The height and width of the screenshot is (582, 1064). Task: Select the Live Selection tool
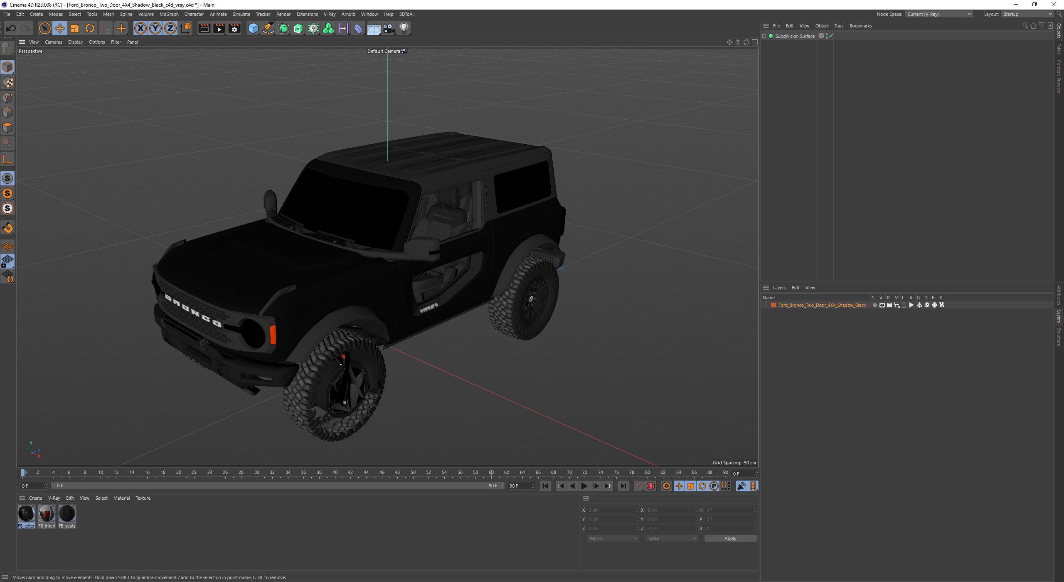(44, 28)
